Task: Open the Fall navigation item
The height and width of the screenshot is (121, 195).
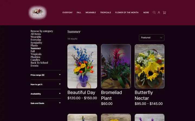Action: point(79,12)
